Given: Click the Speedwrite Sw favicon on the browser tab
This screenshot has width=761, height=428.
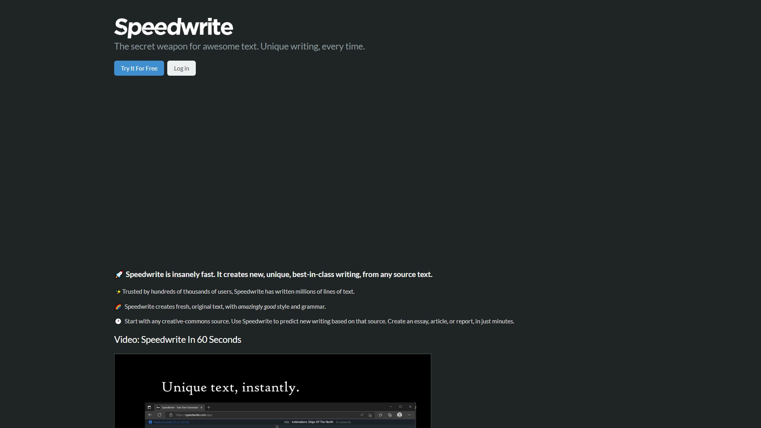Looking at the screenshot, I should coord(158,407).
